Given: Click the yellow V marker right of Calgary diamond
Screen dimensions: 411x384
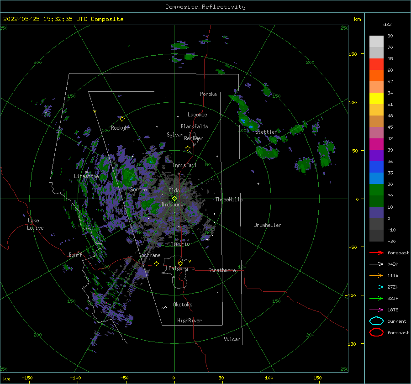Looking at the screenshot, I should pyautogui.click(x=190, y=261).
